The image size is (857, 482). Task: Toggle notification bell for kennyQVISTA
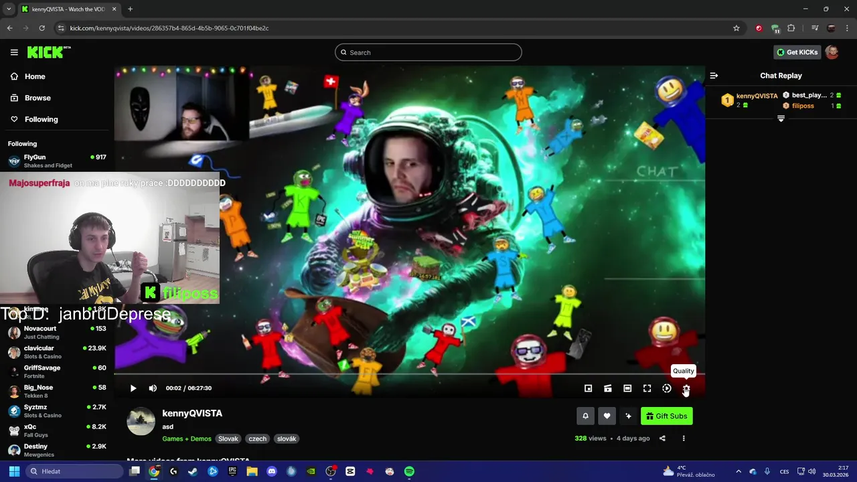click(585, 416)
